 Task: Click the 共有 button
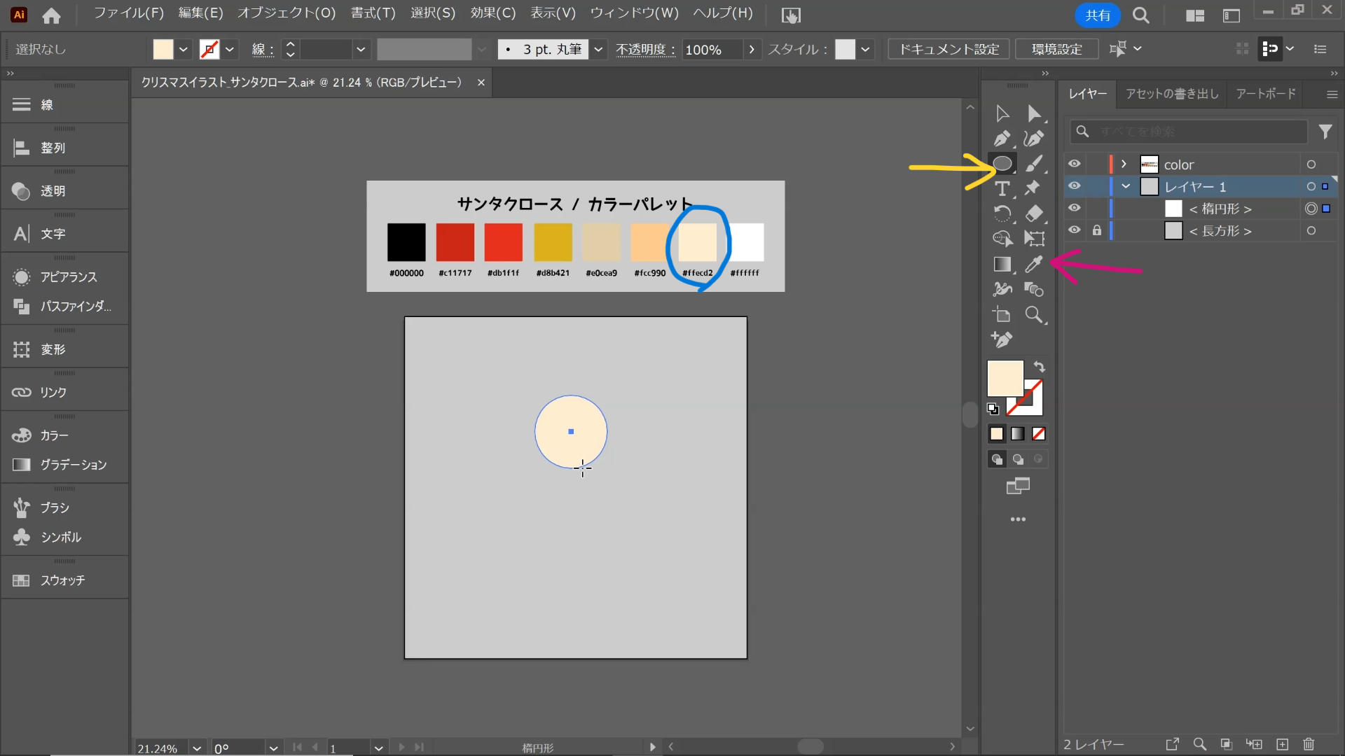point(1097,15)
